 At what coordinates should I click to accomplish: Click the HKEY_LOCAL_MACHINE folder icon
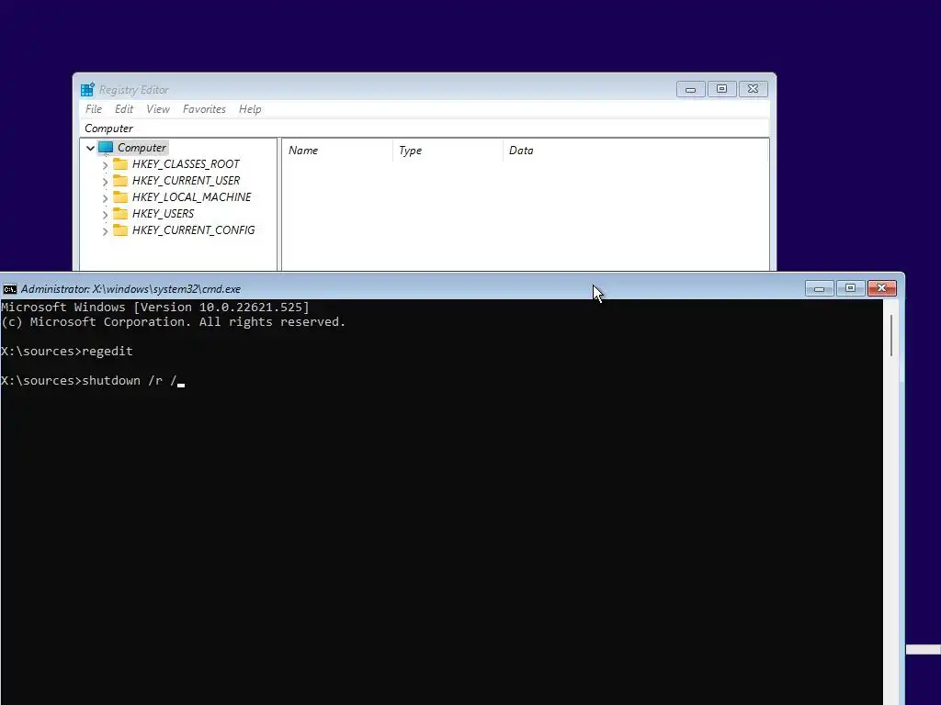(x=120, y=197)
